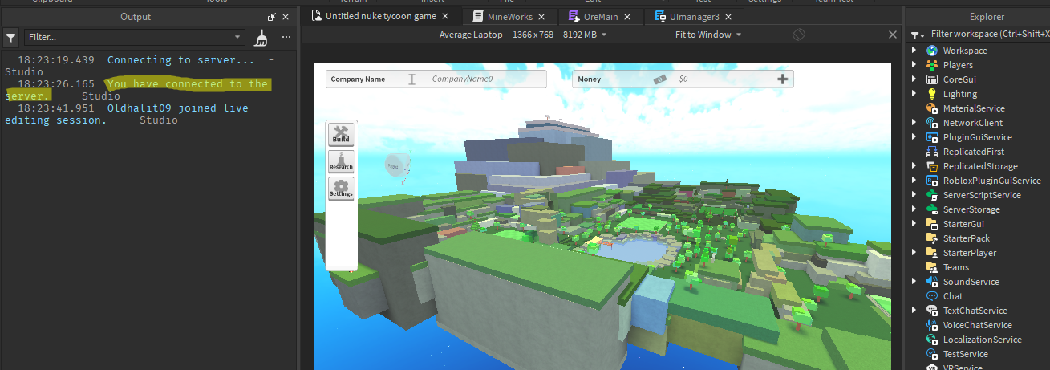
Task: Open Explorer filter funnel dropdown
Action: (x=916, y=35)
